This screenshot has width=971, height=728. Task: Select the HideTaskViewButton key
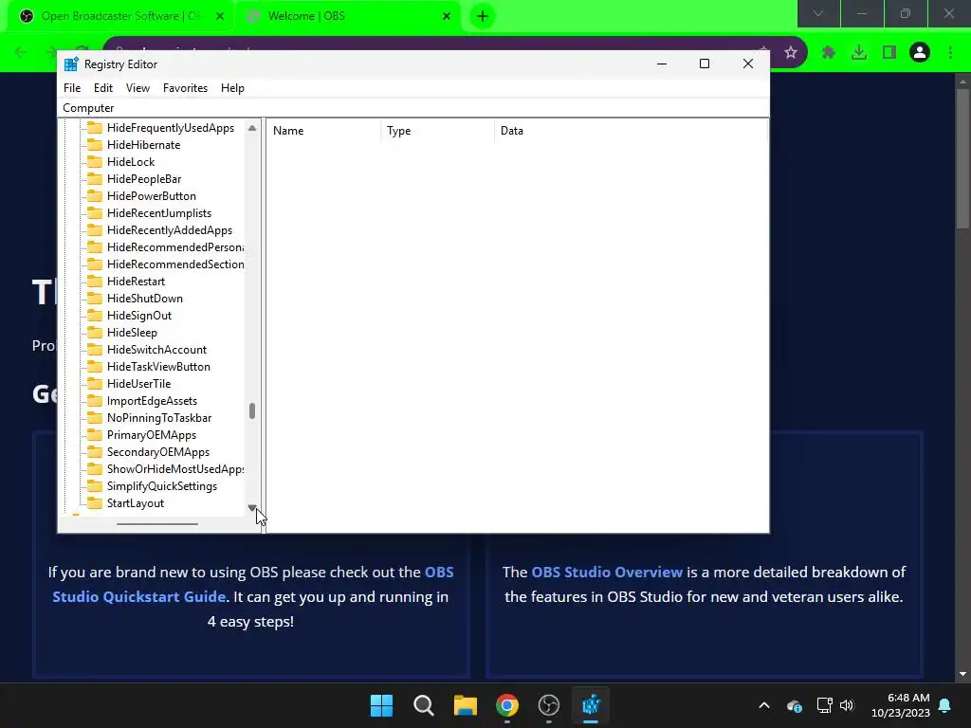pos(158,367)
